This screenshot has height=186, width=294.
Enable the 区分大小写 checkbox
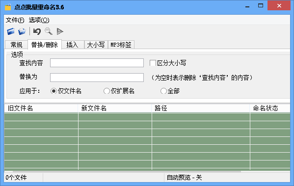[153, 63]
